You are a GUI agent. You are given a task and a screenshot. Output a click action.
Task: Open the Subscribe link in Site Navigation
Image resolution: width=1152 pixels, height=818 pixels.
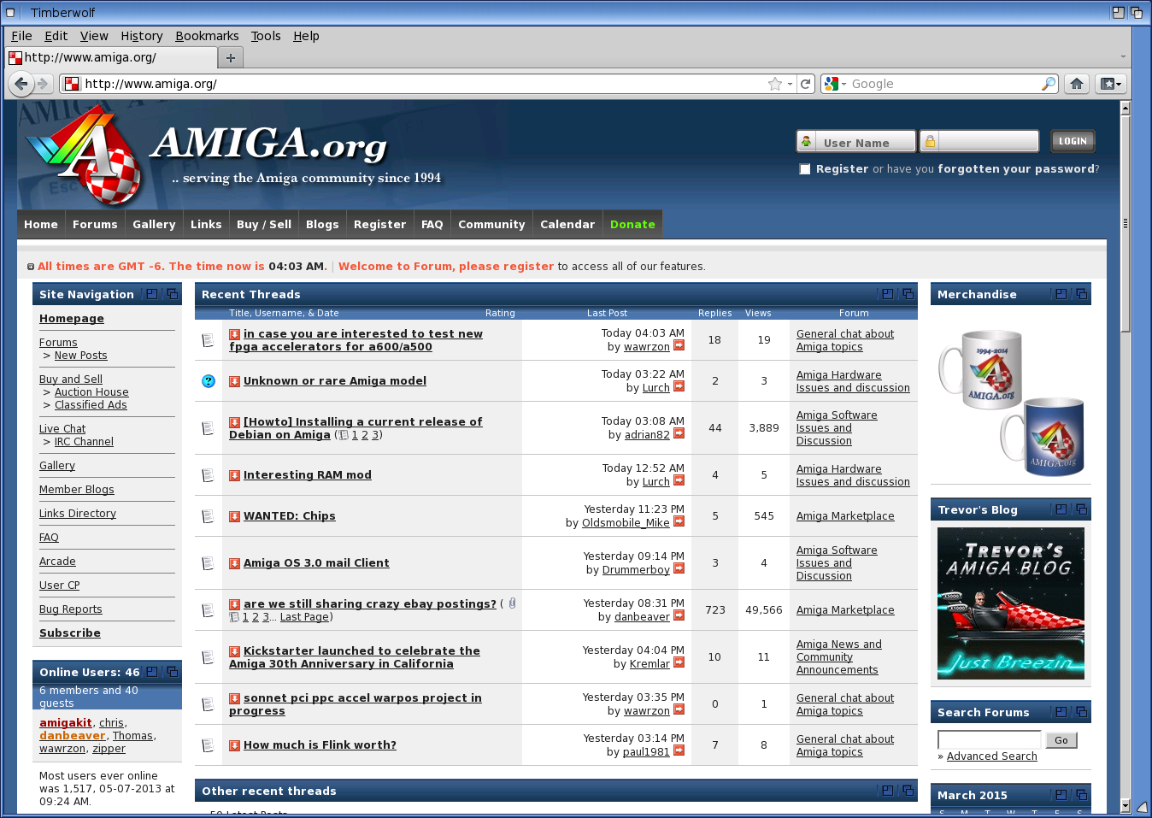[70, 633]
